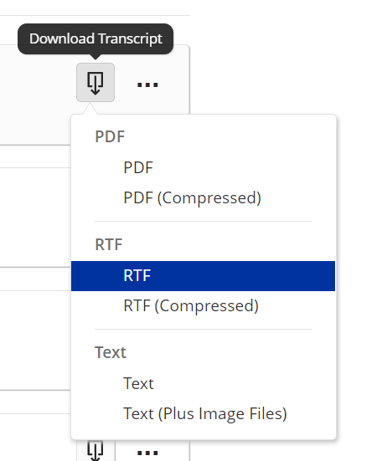Select the highlighted RTF option
This screenshot has width=387, height=461.
[x=203, y=276]
